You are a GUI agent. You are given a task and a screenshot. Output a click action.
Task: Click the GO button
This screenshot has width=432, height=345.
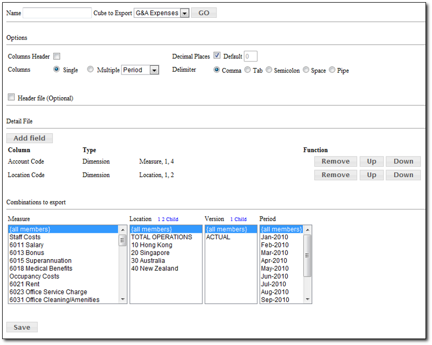pos(204,13)
